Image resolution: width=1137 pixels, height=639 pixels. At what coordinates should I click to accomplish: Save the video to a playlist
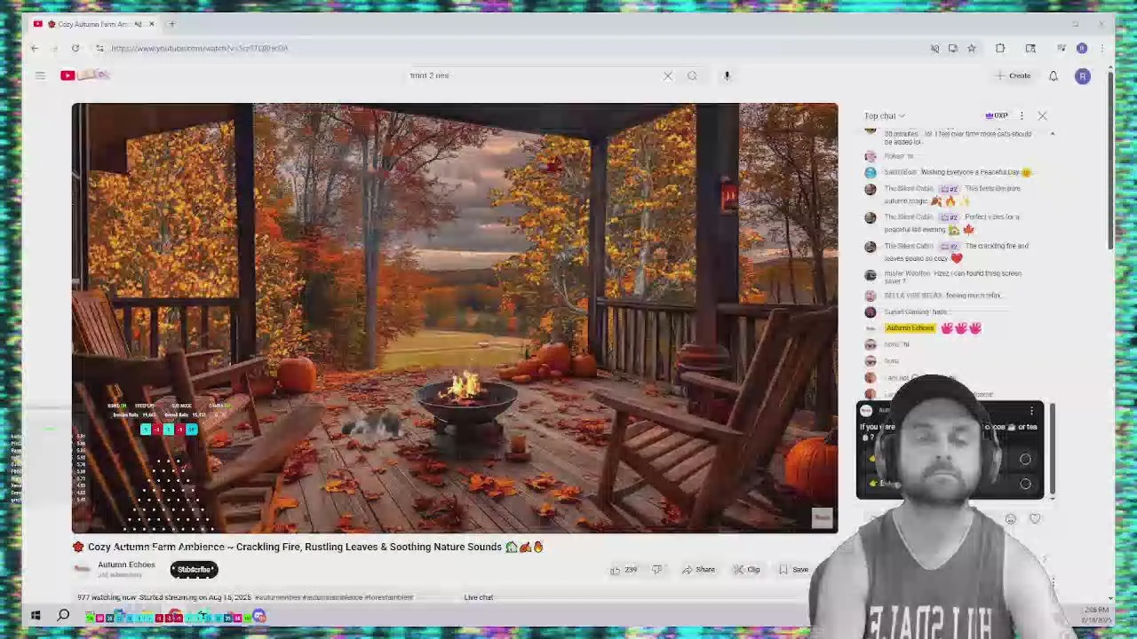794,570
